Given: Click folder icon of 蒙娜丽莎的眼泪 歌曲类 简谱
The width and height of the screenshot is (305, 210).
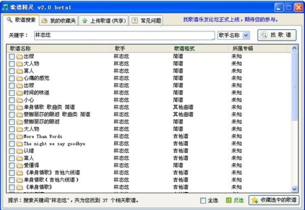Looking at the screenshot, I should (20, 115).
